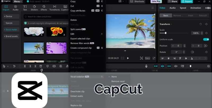Click the align top icon
This screenshot has height=108, width=212.
tap(180, 58)
